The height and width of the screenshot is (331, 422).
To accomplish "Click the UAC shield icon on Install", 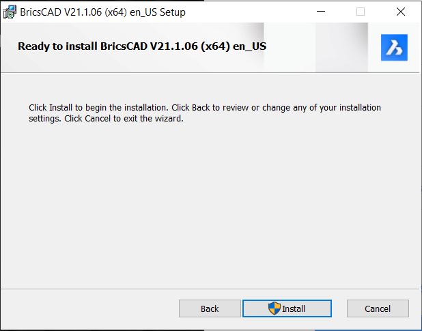I will (275, 308).
